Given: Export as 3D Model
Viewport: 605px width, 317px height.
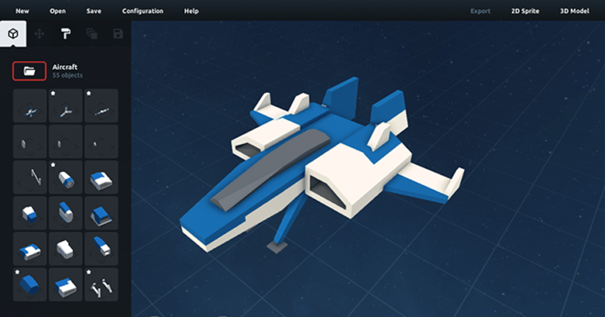Looking at the screenshot, I should (x=574, y=11).
